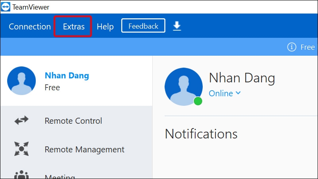Select Remote Control in sidebar
Viewport: 318px width, 179px height.
(73, 121)
